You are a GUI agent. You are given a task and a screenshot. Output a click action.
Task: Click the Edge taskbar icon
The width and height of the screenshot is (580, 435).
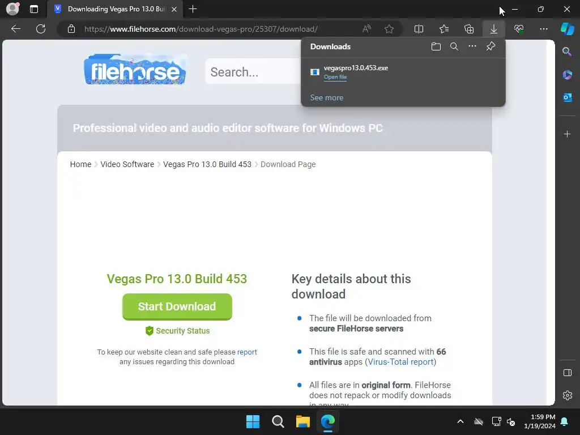pos(328,421)
